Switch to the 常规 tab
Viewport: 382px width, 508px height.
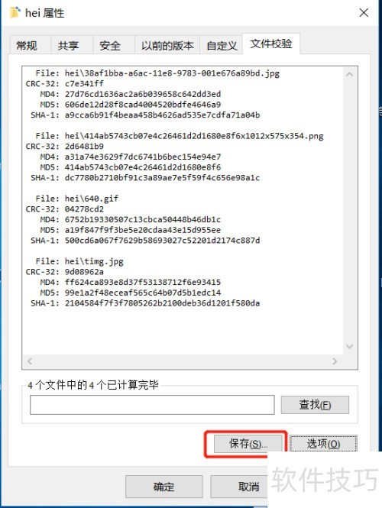27,45
